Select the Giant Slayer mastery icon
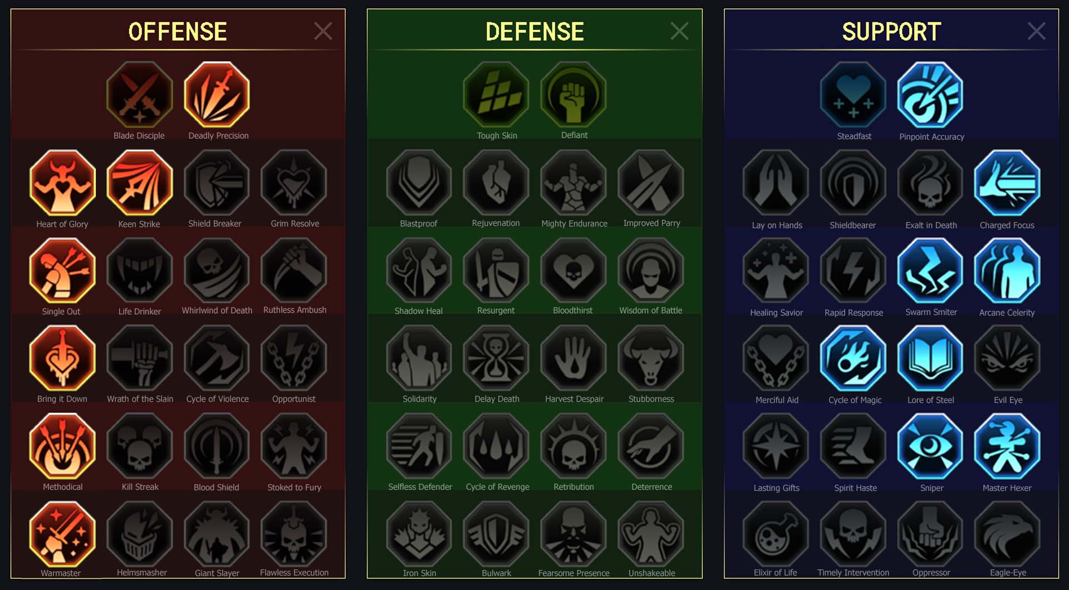1069x590 pixels. (217, 534)
